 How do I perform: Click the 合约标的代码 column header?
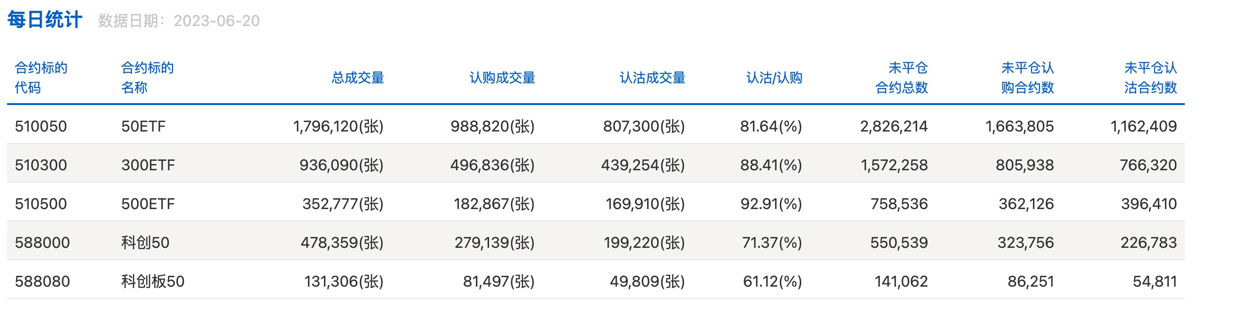[41, 78]
